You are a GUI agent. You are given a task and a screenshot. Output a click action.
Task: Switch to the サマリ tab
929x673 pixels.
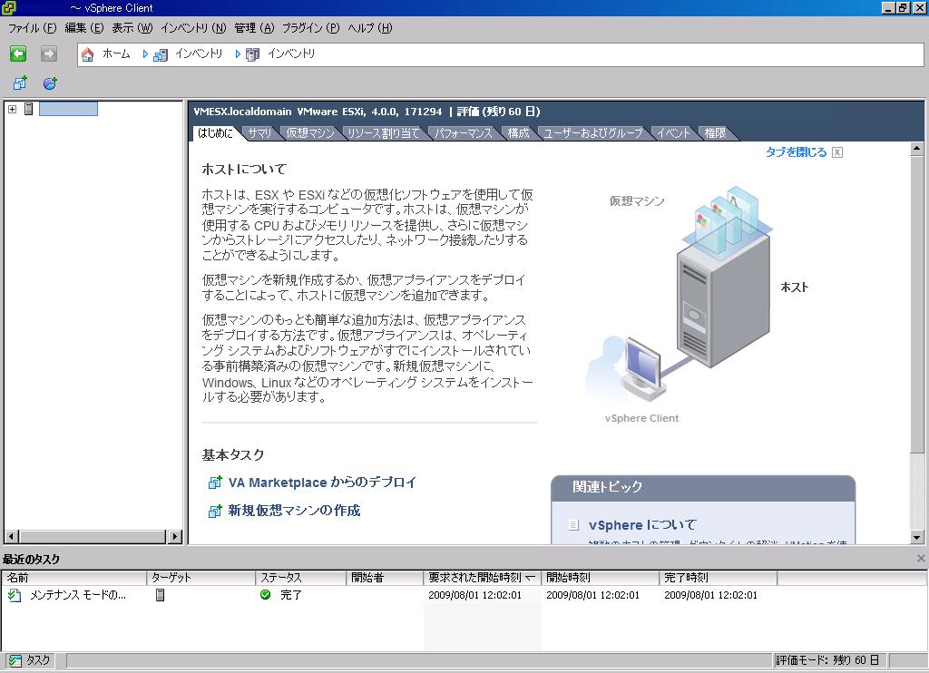pyautogui.click(x=259, y=132)
